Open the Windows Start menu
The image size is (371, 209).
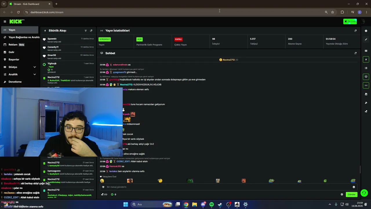click(126, 204)
